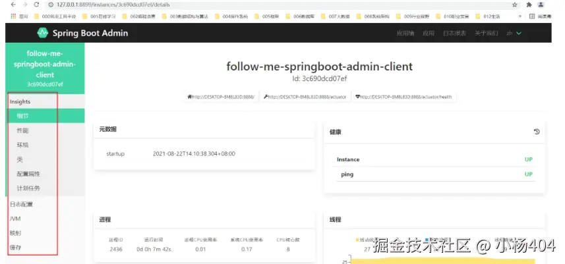This screenshot has height=264, width=565.
Task: Go to 应用 in the top navigation
Action: click(x=429, y=33)
